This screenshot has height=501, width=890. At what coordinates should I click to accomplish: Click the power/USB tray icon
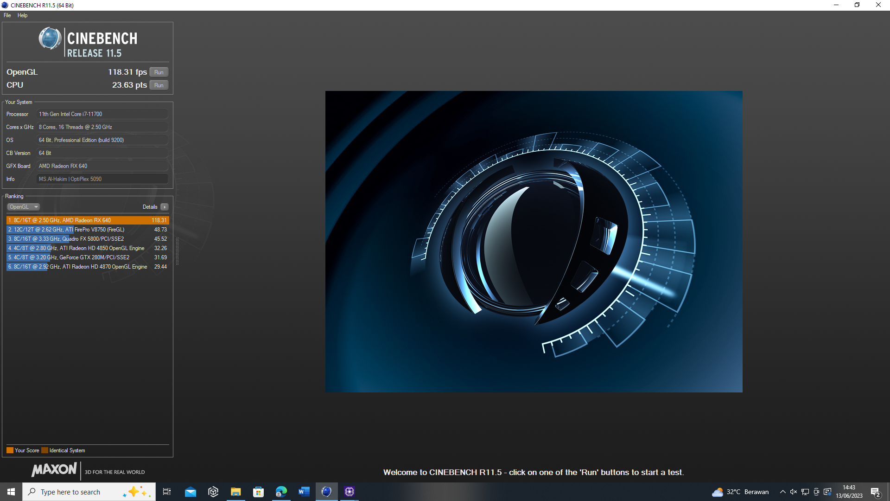coord(816,492)
